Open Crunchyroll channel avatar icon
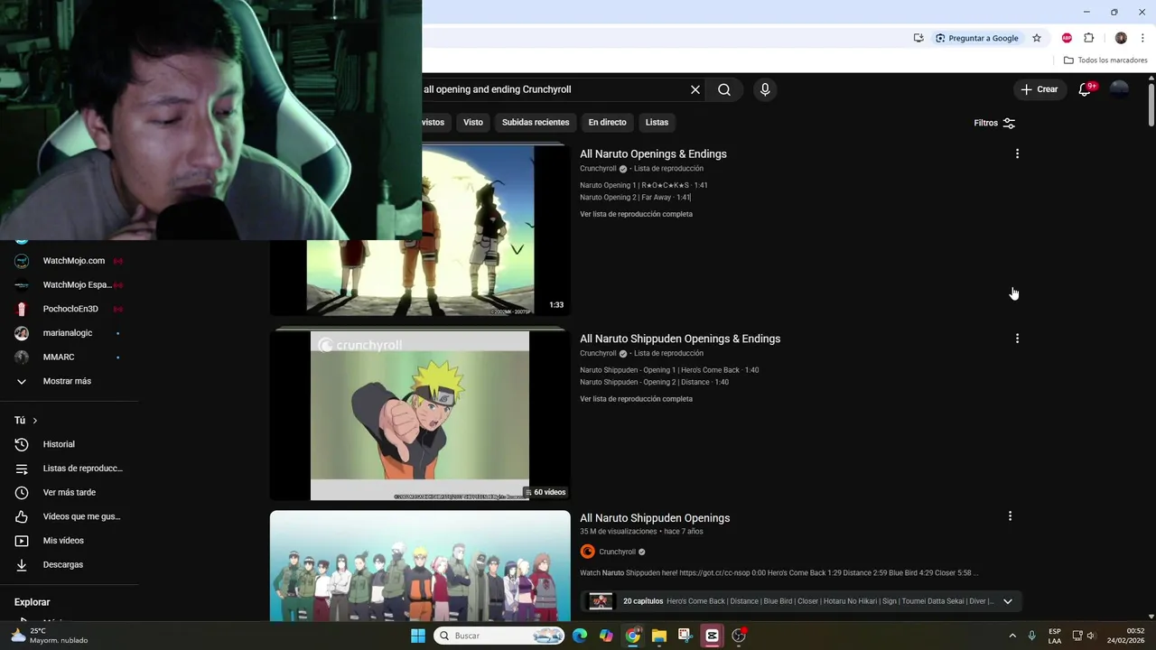 coord(587,552)
